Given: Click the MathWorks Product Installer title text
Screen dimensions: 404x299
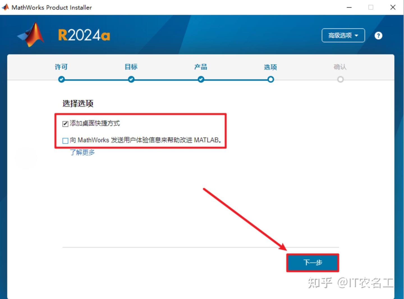Looking at the screenshot, I should coord(52,8).
